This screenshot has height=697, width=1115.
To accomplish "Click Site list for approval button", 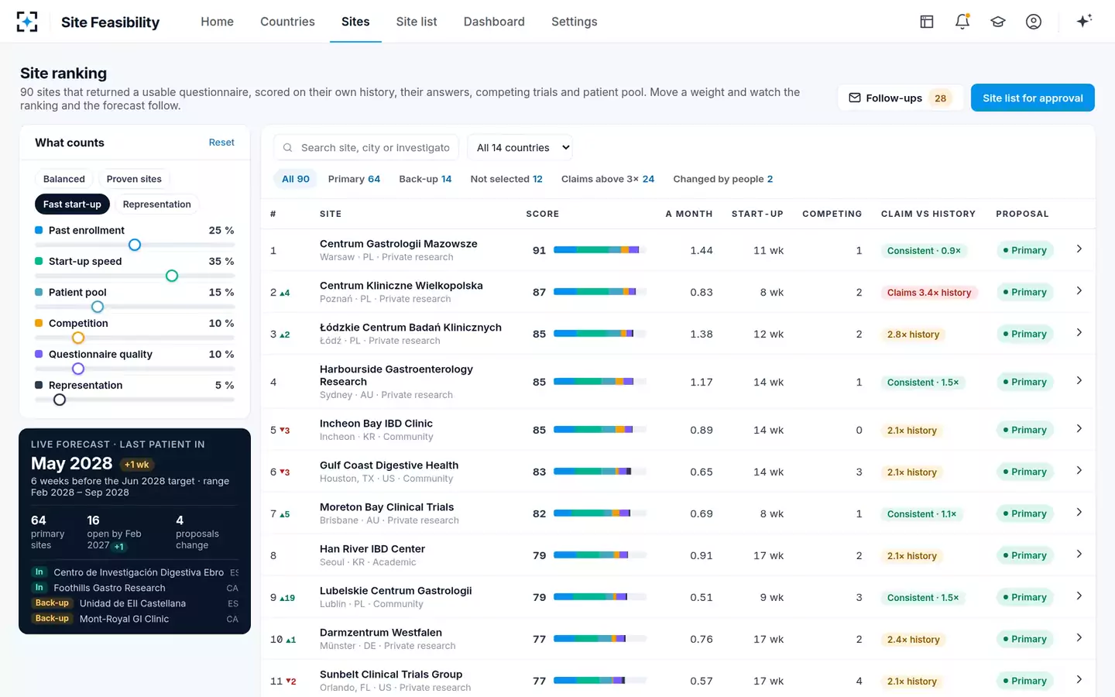I will click(1032, 98).
